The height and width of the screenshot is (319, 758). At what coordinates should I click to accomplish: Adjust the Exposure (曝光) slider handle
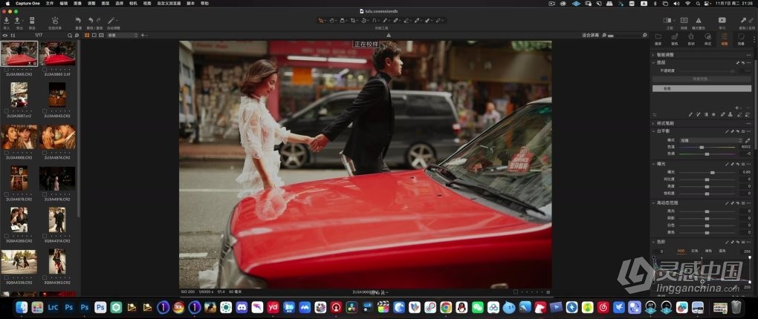tap(712, 172)
